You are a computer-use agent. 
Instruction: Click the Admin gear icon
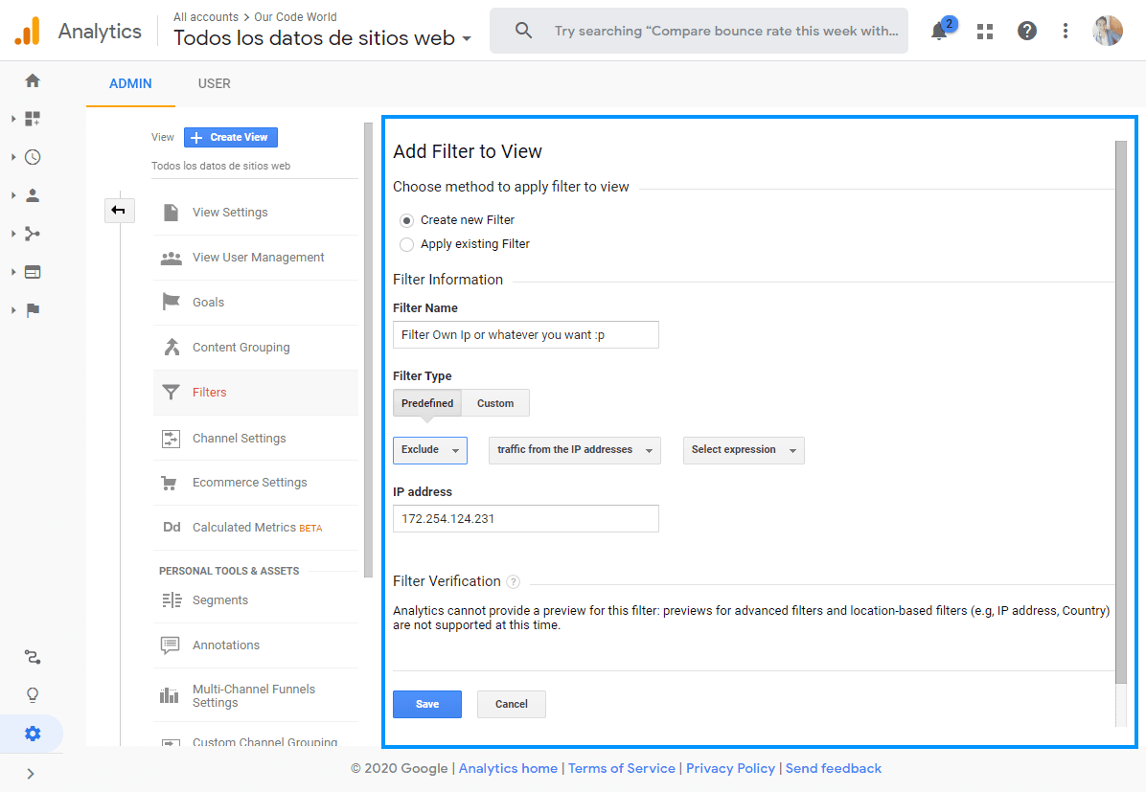tap(33, 734)
